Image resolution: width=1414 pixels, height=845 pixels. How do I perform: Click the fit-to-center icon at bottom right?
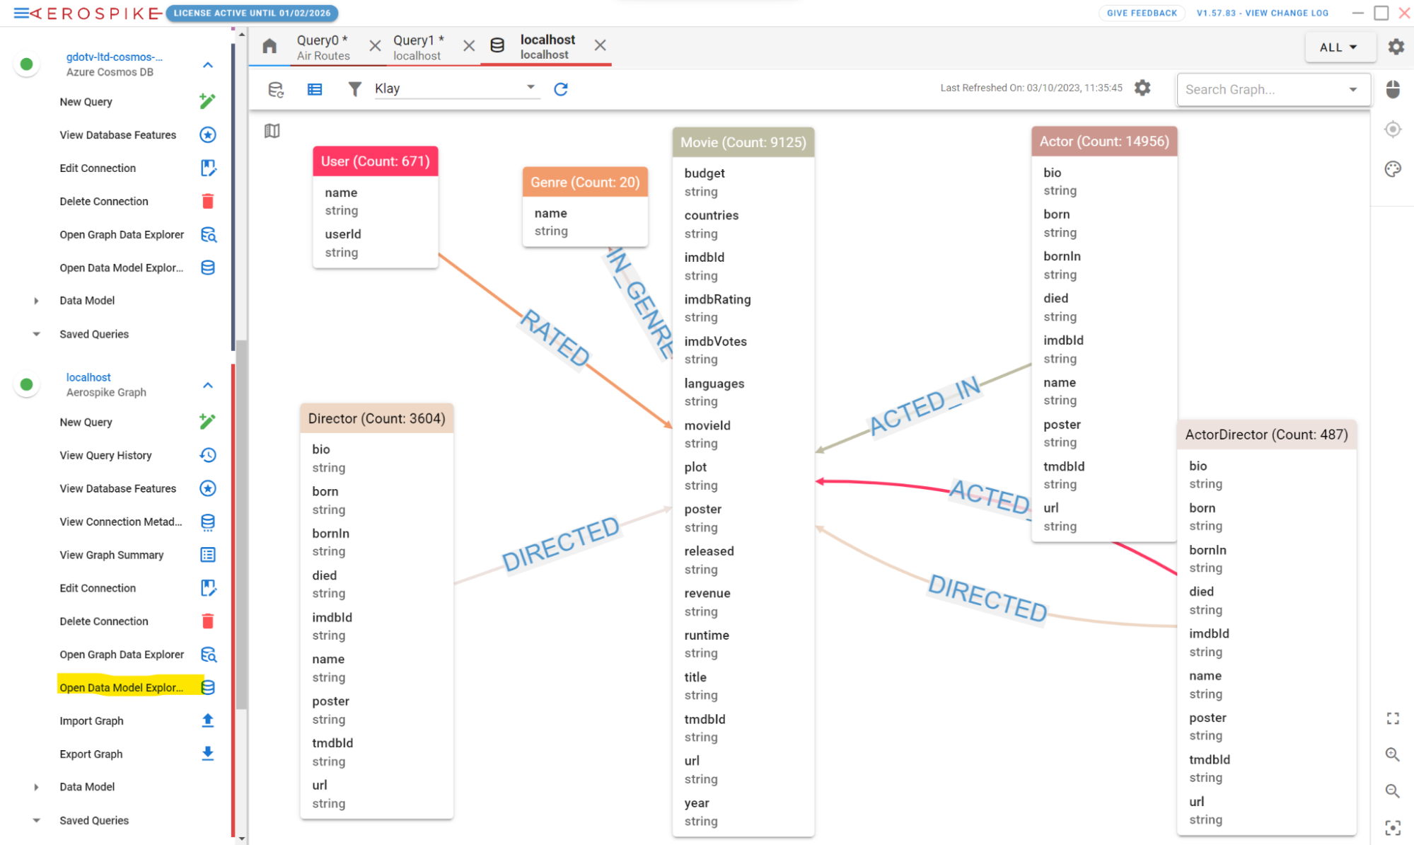point(1393,827)
